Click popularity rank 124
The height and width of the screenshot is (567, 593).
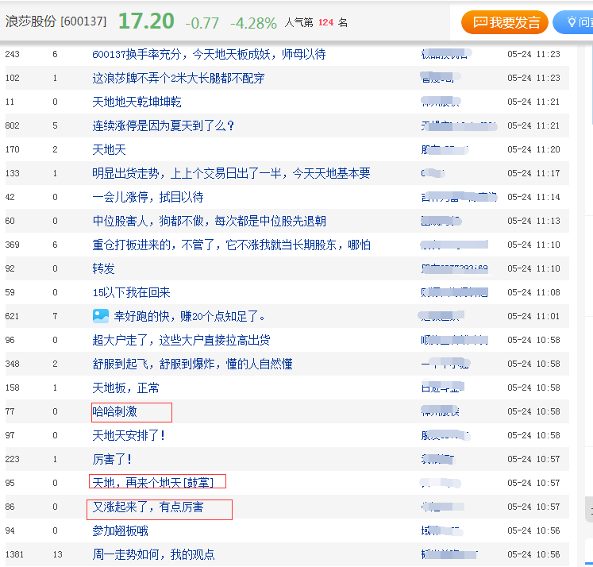(325, 22)
